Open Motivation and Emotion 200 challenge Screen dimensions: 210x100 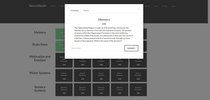82,63
